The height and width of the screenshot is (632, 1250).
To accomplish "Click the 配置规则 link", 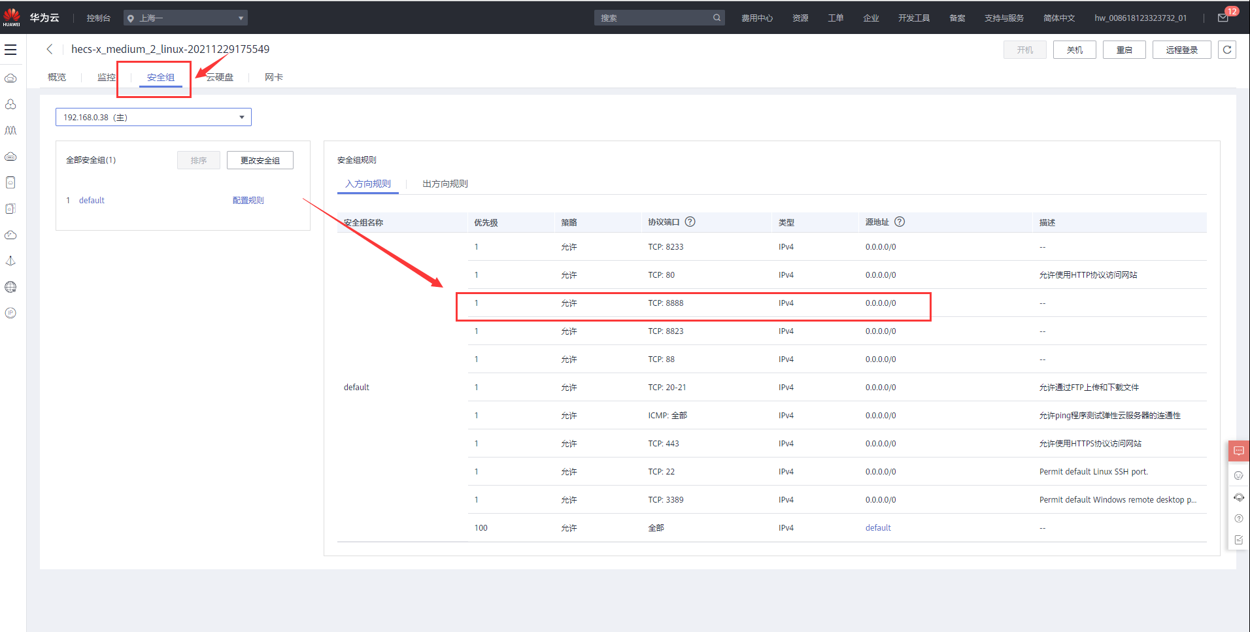I will pyautogui.click(x=248, y=201).
